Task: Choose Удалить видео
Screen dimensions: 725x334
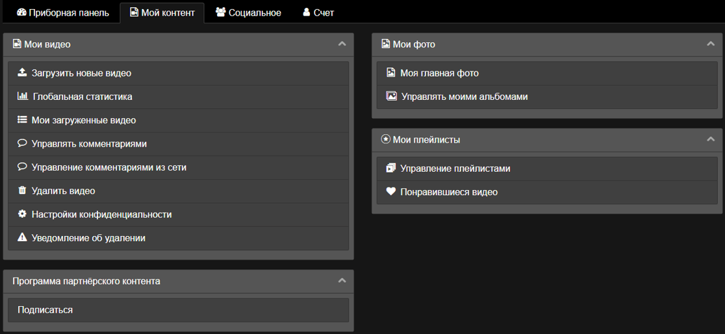Action: tap(179, 191)
